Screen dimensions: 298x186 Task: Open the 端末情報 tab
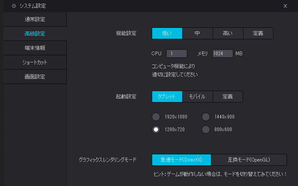pos(35,48)
